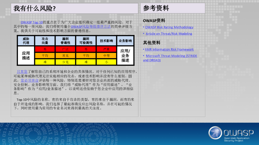This screenshot has width=259, height=145.
Task: Click the yellow 少见 cell
Action: click(66, 62)
